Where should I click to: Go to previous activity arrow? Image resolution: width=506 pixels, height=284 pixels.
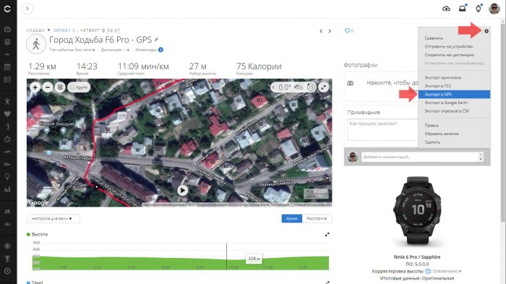pos(321,31)
